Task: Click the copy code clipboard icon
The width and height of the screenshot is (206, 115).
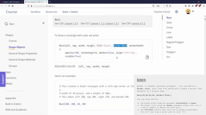Action: (x=147, y=57)
